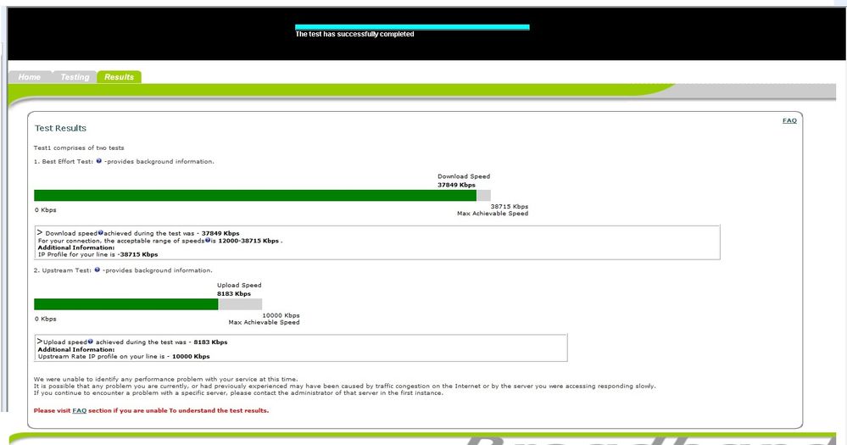Select the Results tab
Screen dimensions: 847x445
119,77
